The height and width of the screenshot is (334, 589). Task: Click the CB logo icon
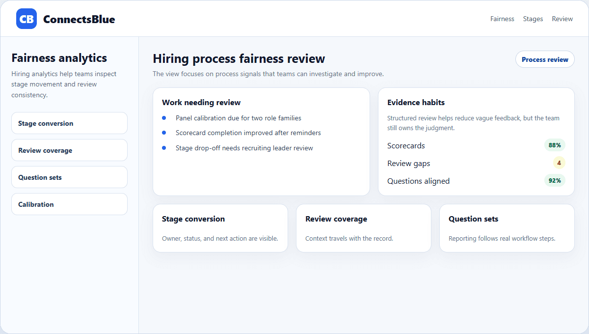tap(27, 19)
